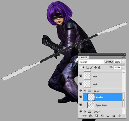Create a new layer

[114, 116]
